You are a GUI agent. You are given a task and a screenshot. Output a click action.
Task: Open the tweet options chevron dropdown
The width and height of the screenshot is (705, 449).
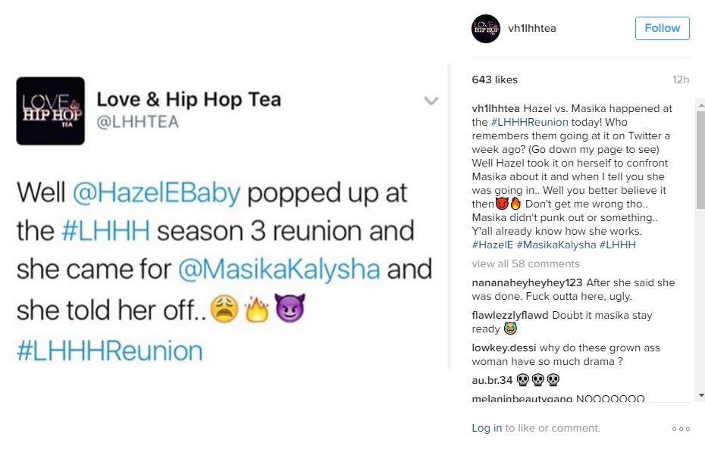point(431,101)
